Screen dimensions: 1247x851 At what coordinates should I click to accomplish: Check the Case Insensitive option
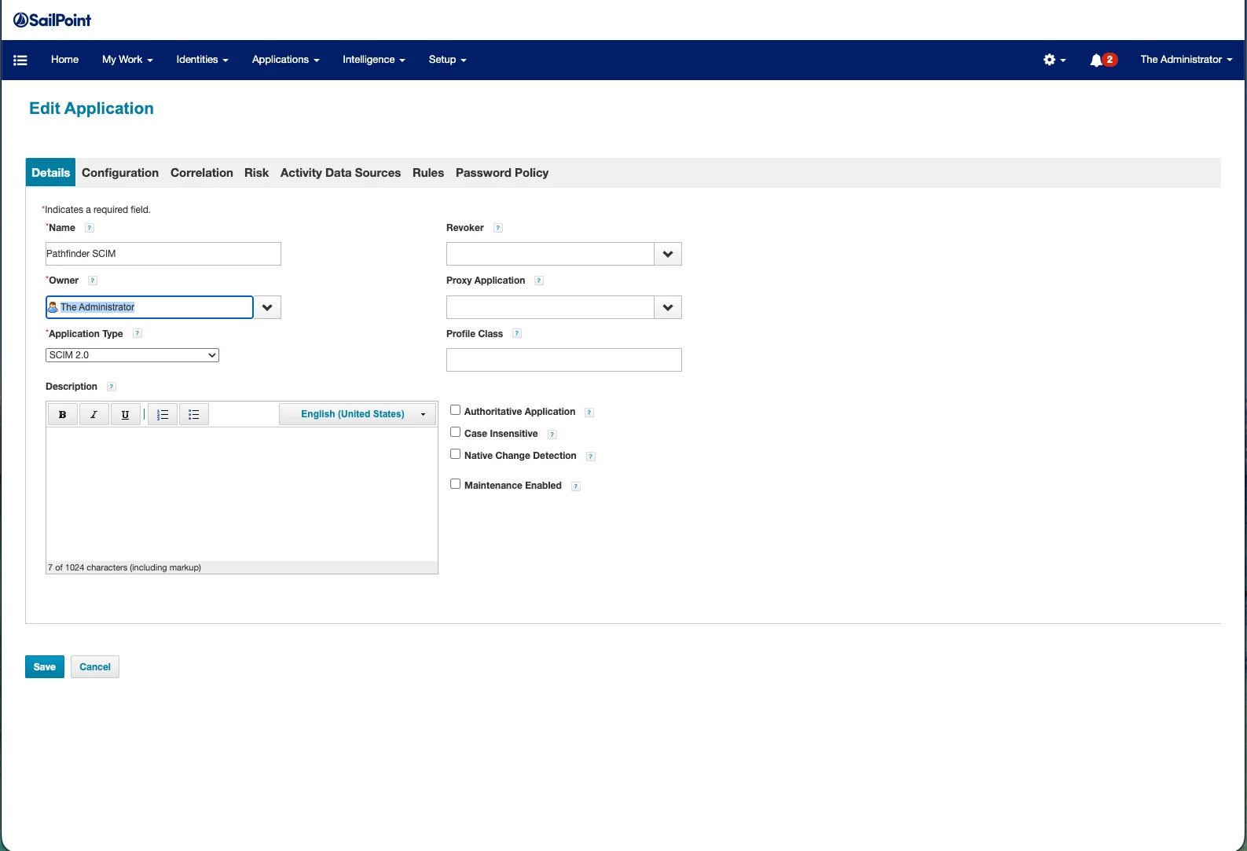coord(455,432)
